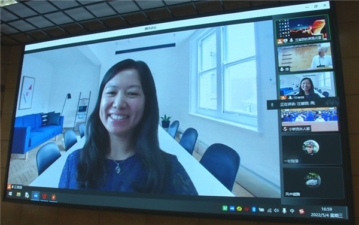This screenshot has height=225, width=359.
Task: Click the red Sogou S tray icon
Action: (302, 211)
